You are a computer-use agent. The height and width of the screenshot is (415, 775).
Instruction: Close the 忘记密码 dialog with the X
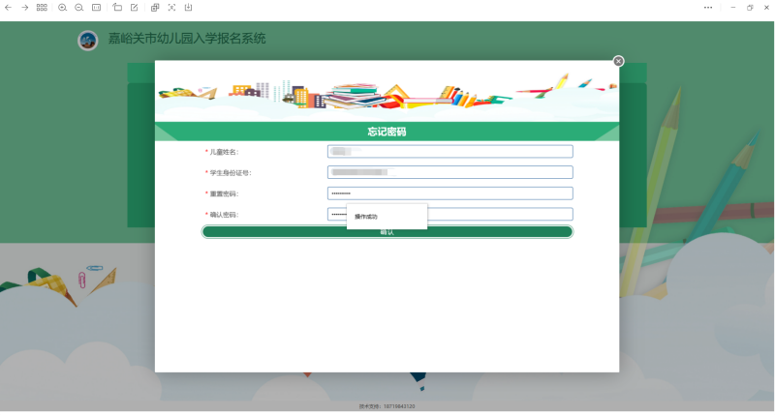coord(618,61)
